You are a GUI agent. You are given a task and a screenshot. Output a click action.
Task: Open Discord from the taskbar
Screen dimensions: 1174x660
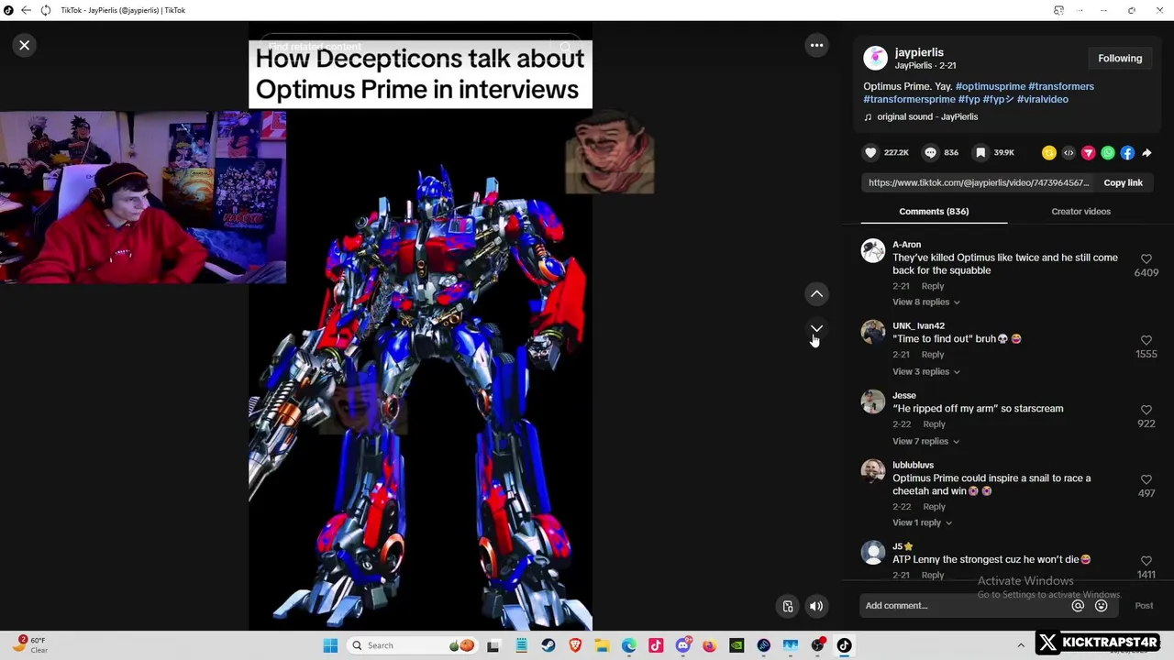click(x=683, y=645)
